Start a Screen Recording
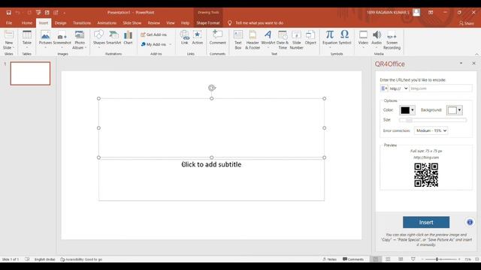This screenshot has height=270, width=481. [x=392, y=40]
